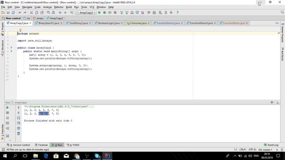
Task: Click the Stop button in the Run panel
Action: coord(8,112)
